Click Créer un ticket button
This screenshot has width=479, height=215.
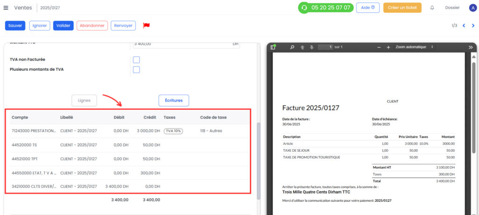(x=402, y=7)
